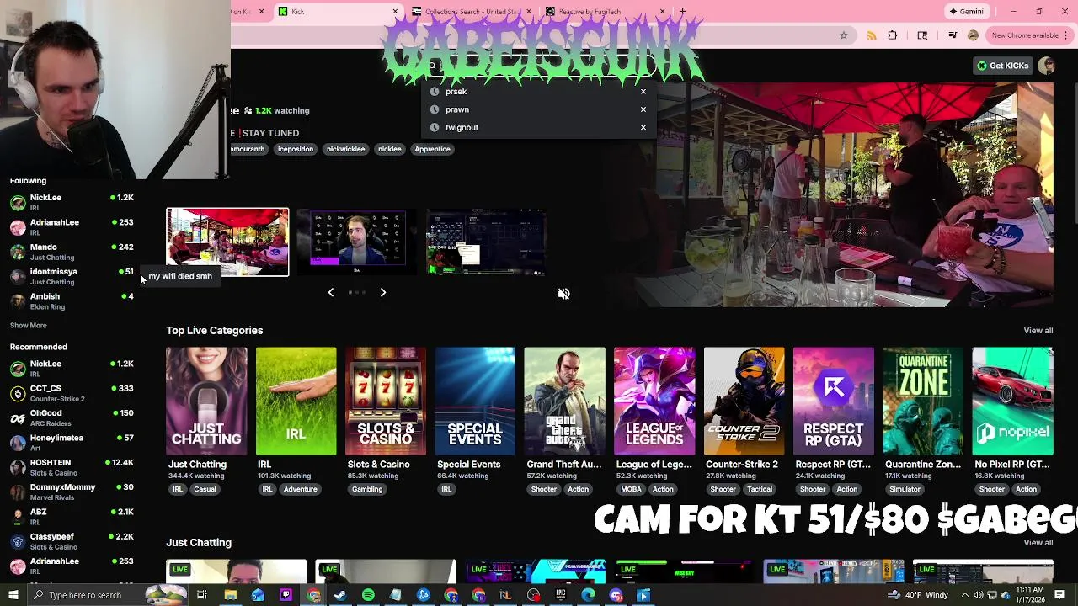Open the Slots & Casino category card
1078x606 pixels.
tap(386, 401)
